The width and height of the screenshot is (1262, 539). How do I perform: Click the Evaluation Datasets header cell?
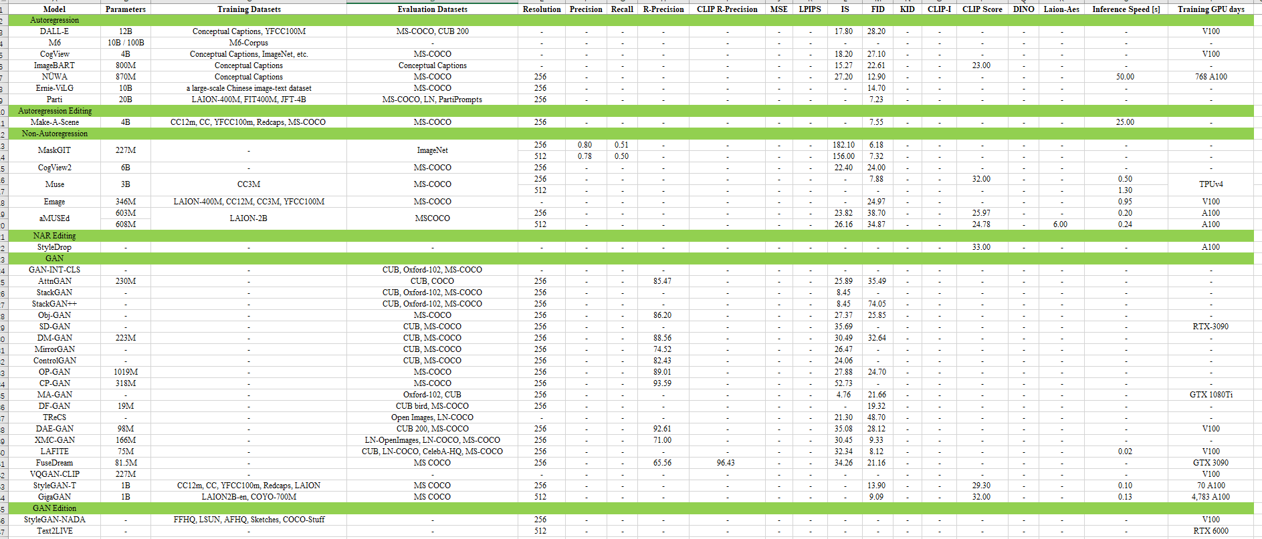[432, 9]
